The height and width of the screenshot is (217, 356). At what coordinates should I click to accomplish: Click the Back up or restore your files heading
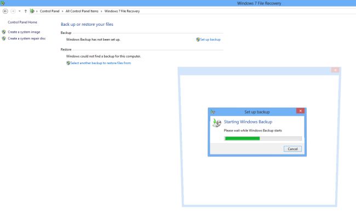(x=87, y=24)
